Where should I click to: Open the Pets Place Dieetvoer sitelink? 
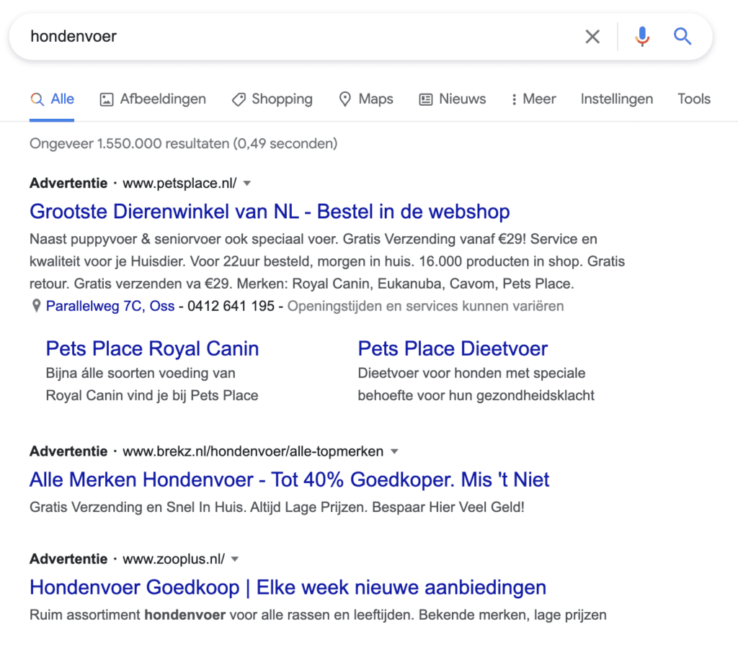453,349
